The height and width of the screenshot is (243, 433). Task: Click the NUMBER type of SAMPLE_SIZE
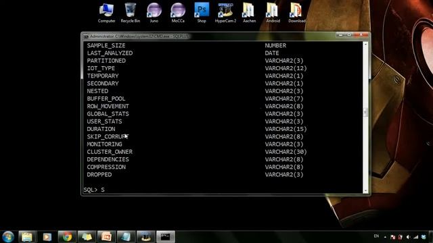point(275,45)
